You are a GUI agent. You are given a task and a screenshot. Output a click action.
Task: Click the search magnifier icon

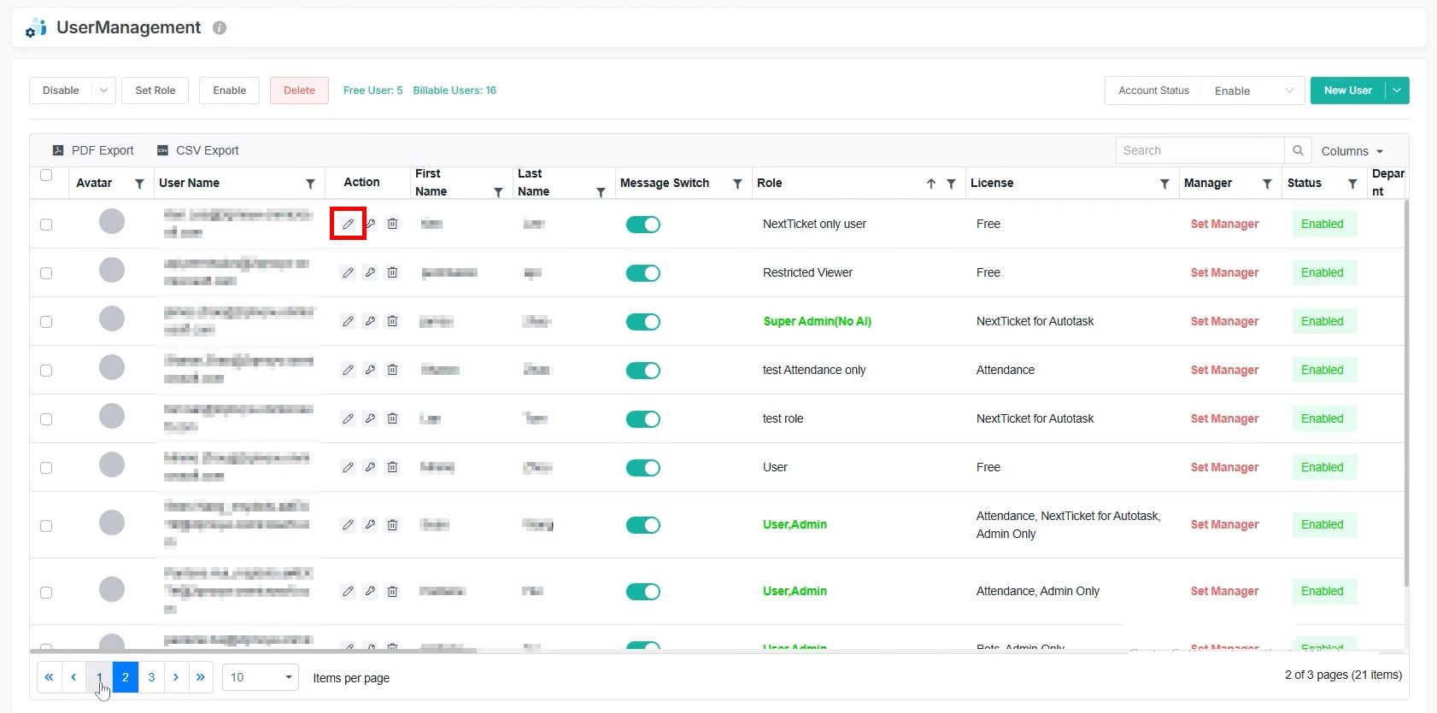1298,150
